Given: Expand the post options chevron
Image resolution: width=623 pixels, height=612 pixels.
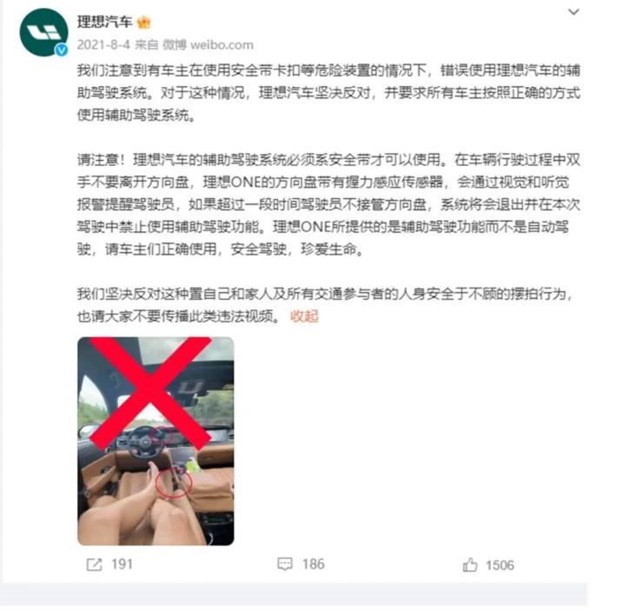Looking at the screenshot, I should pos(573,12).
